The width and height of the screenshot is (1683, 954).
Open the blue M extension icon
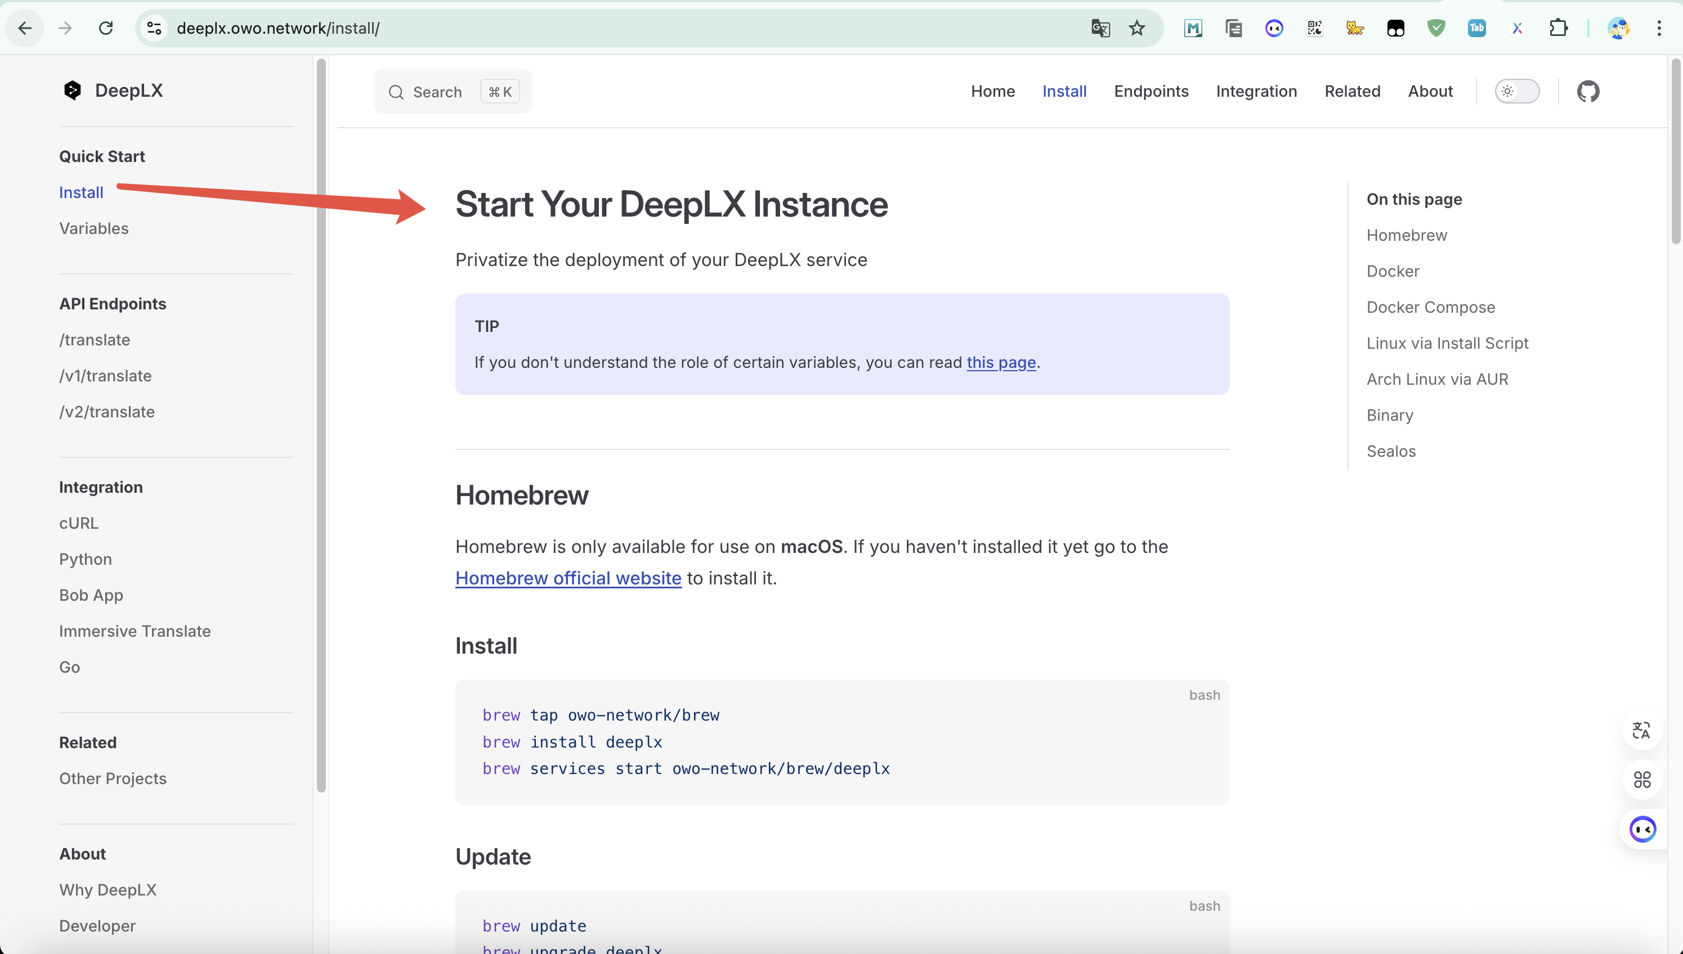point(1193,28)
